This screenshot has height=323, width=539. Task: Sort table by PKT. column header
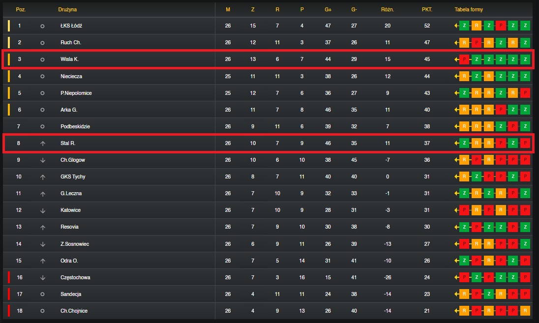point(427,10)
